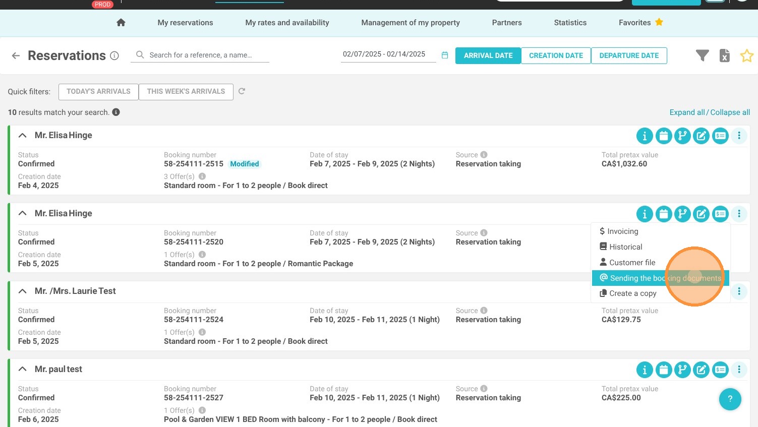Collapse Mr. /Mrs. Laurie Test card
Viewport: 758px width, 427px height.
pyautogui.click(x=22, y=291)
